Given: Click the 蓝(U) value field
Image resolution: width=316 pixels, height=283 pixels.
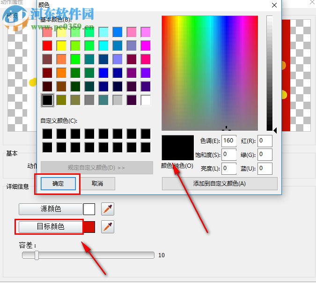Looking at the screenshot, I should [x=265, y=168].
